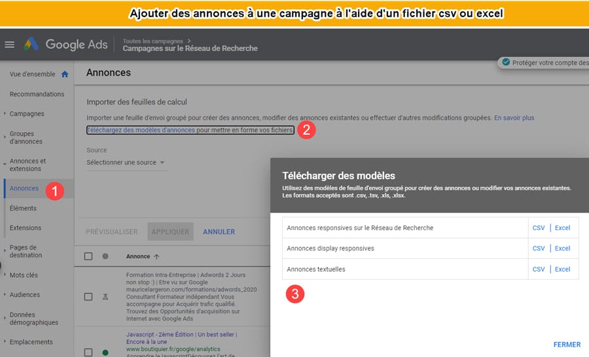This screenshot has height=357, width=589.
Task: Select Annonces sidebar item
Action: 24,188
